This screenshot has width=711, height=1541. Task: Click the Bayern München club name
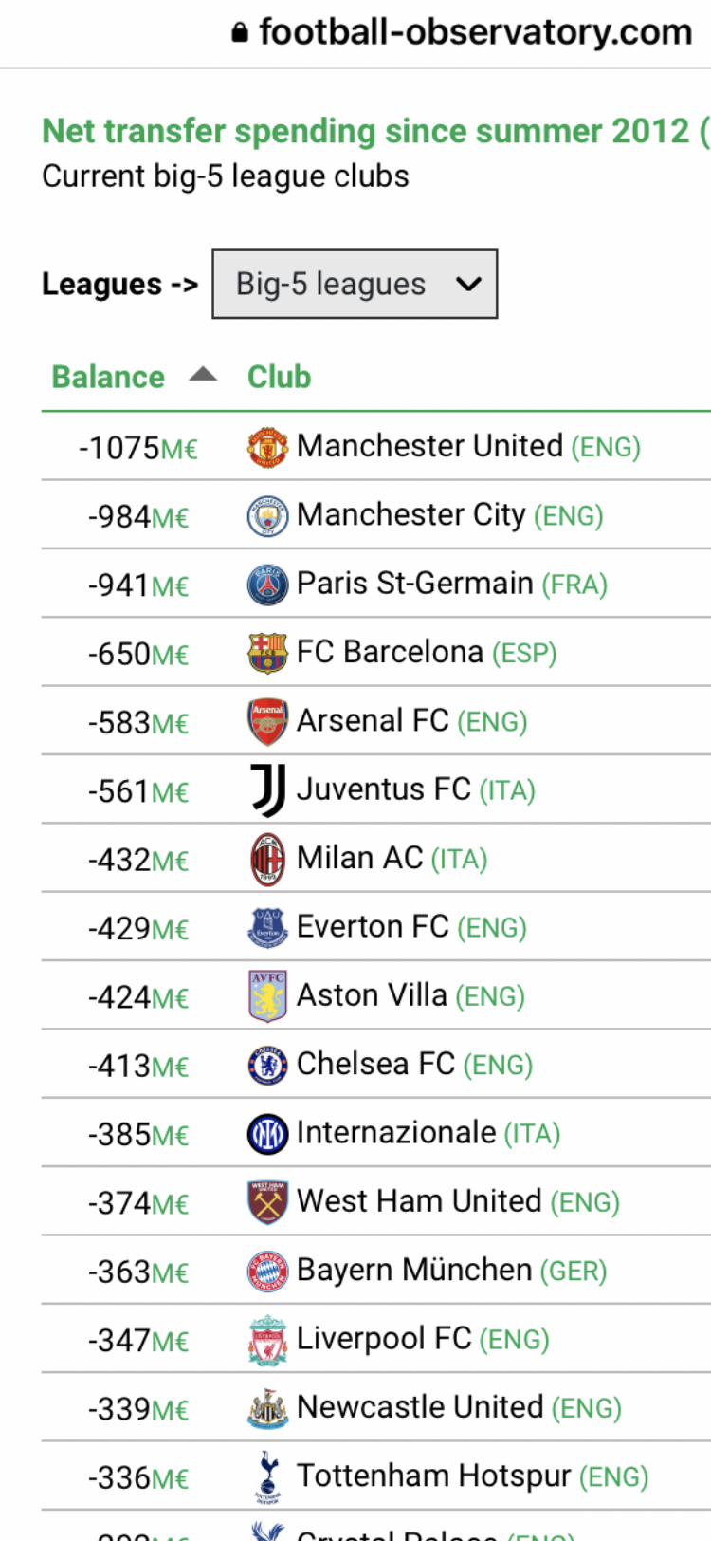pyautogui.click(x=414, y=1270)
